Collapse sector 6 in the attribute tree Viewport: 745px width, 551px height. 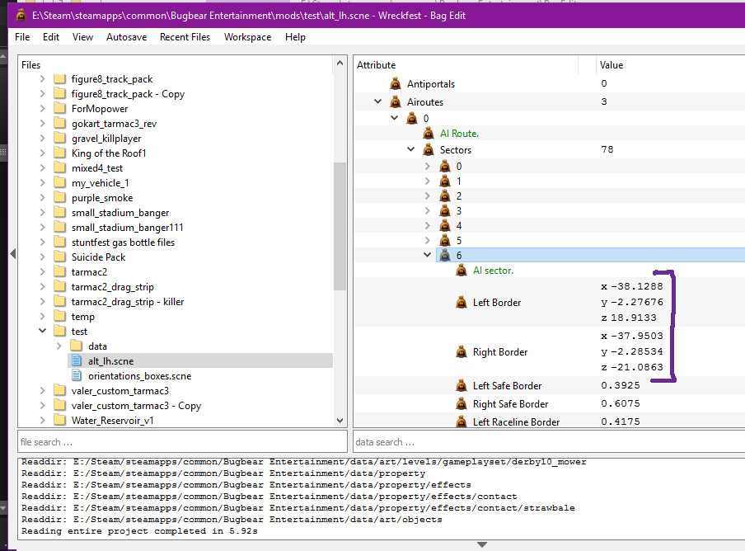(427, 255)
